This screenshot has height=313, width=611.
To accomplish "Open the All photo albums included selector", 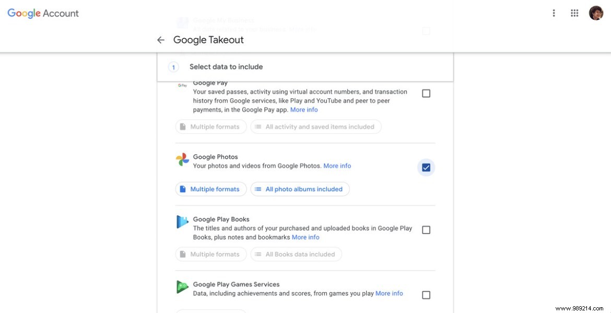I will [x=300, y=189].
